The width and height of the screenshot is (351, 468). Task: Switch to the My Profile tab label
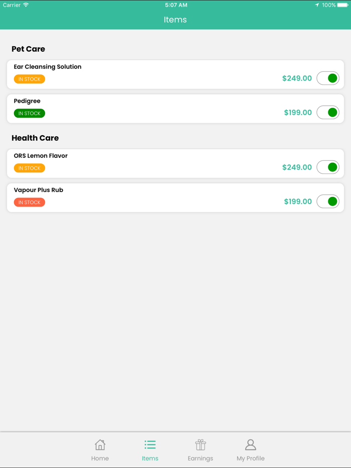click(x=250, y=458)
